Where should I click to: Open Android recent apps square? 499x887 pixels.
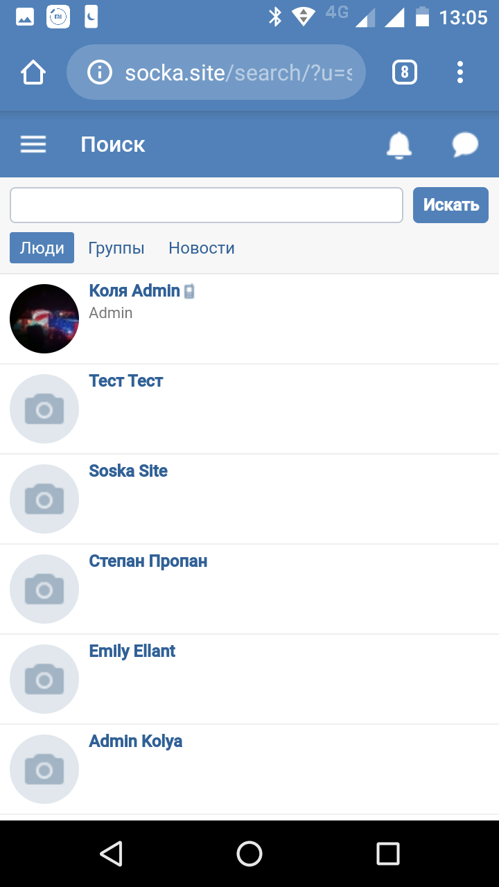coord(387,854)
